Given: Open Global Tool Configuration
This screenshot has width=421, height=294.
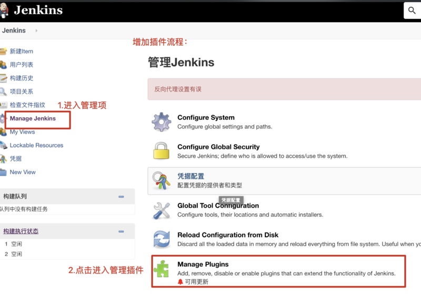Looking at the screenshot, I should coord(218,206).
